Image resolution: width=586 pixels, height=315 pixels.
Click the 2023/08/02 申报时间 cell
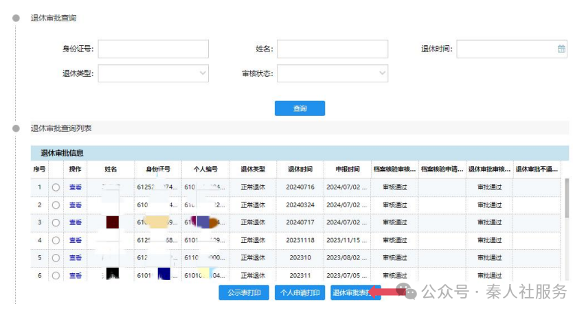[x=346, y=258]
